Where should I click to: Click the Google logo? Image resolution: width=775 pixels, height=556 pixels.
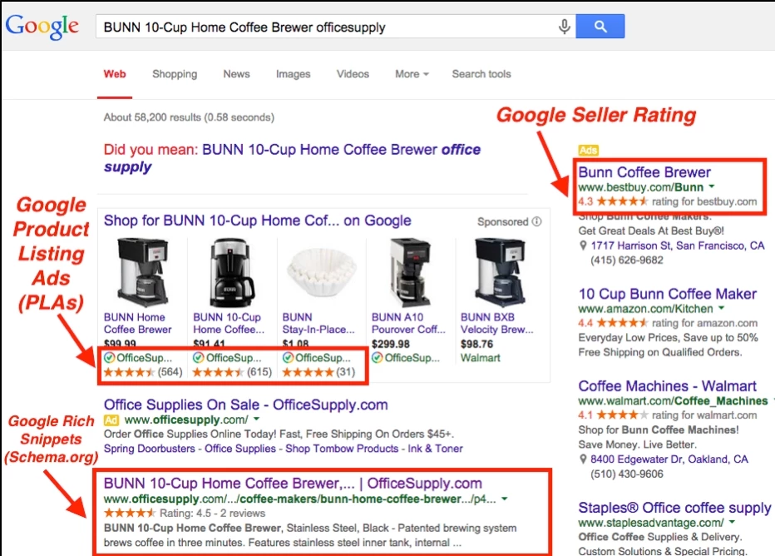click(42, 27)
